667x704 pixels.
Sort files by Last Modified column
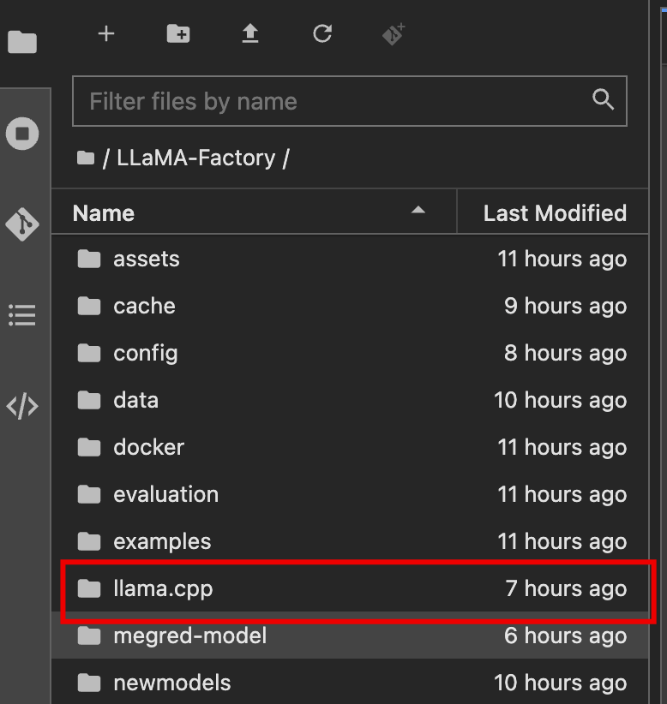point(554,213)
